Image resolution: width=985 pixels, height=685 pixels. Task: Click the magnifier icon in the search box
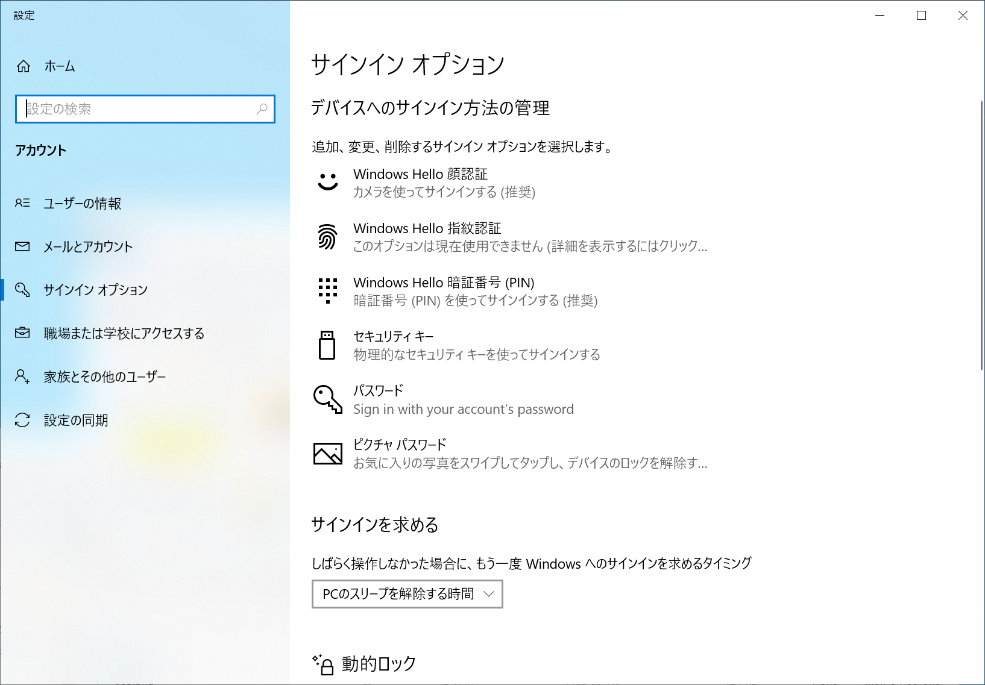coord(262,109)
